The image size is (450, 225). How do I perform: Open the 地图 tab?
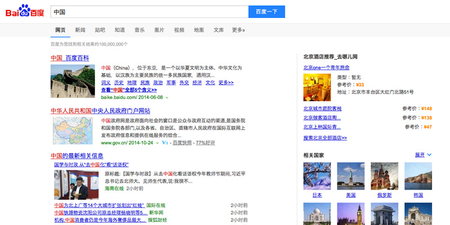(199, 30)
